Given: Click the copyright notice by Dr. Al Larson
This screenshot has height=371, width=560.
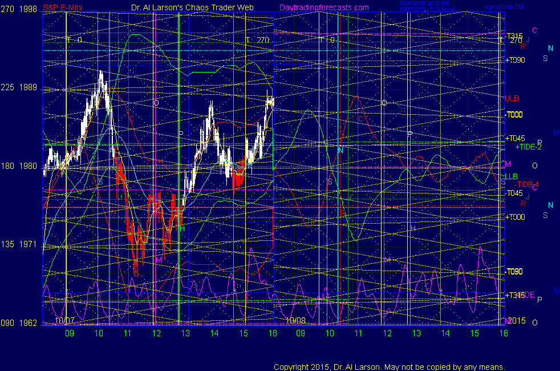Looking at the screenshot, I should coord(389,367).
